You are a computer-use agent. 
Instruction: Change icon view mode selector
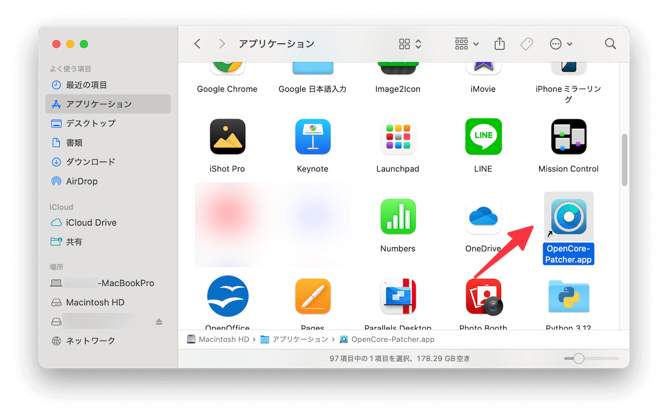(x=410, y=44)
